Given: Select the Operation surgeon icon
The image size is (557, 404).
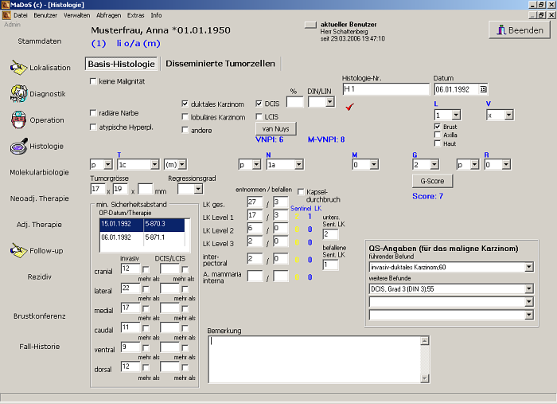Looking at the screenshot, I should 18,120.
